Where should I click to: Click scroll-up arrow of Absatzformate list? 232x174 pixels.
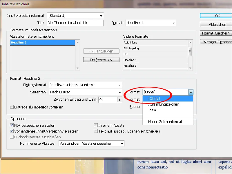pos(77,42)
